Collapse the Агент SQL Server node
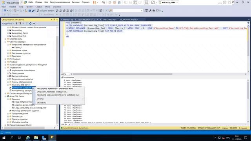Screen dimensions: 251x141 (5, 96)
